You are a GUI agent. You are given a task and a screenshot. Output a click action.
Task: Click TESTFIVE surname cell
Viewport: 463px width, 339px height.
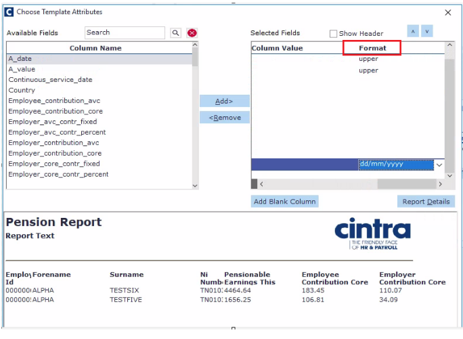pyautogui.click(x=126, y=300)
